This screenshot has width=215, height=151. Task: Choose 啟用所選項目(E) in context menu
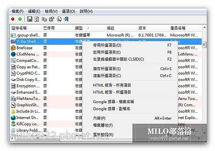[x=132, y=52]
